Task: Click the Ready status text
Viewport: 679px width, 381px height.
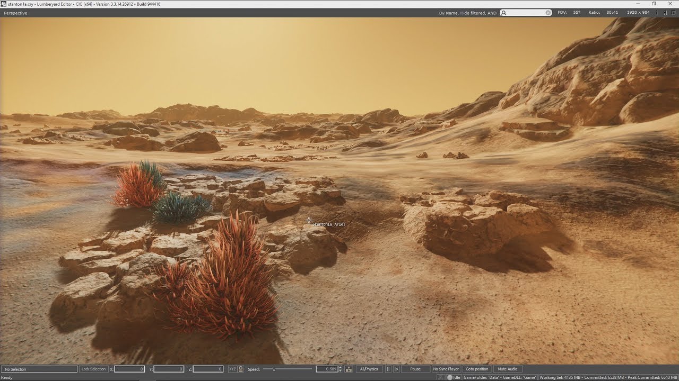Action: click(x=6, y=377)
